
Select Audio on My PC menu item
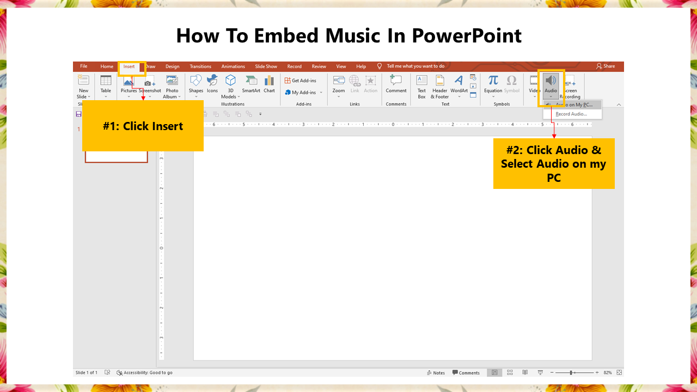572,105
